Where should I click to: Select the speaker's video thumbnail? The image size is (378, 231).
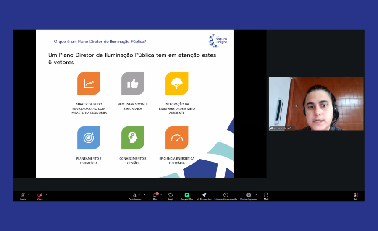[x=316, y=103]
